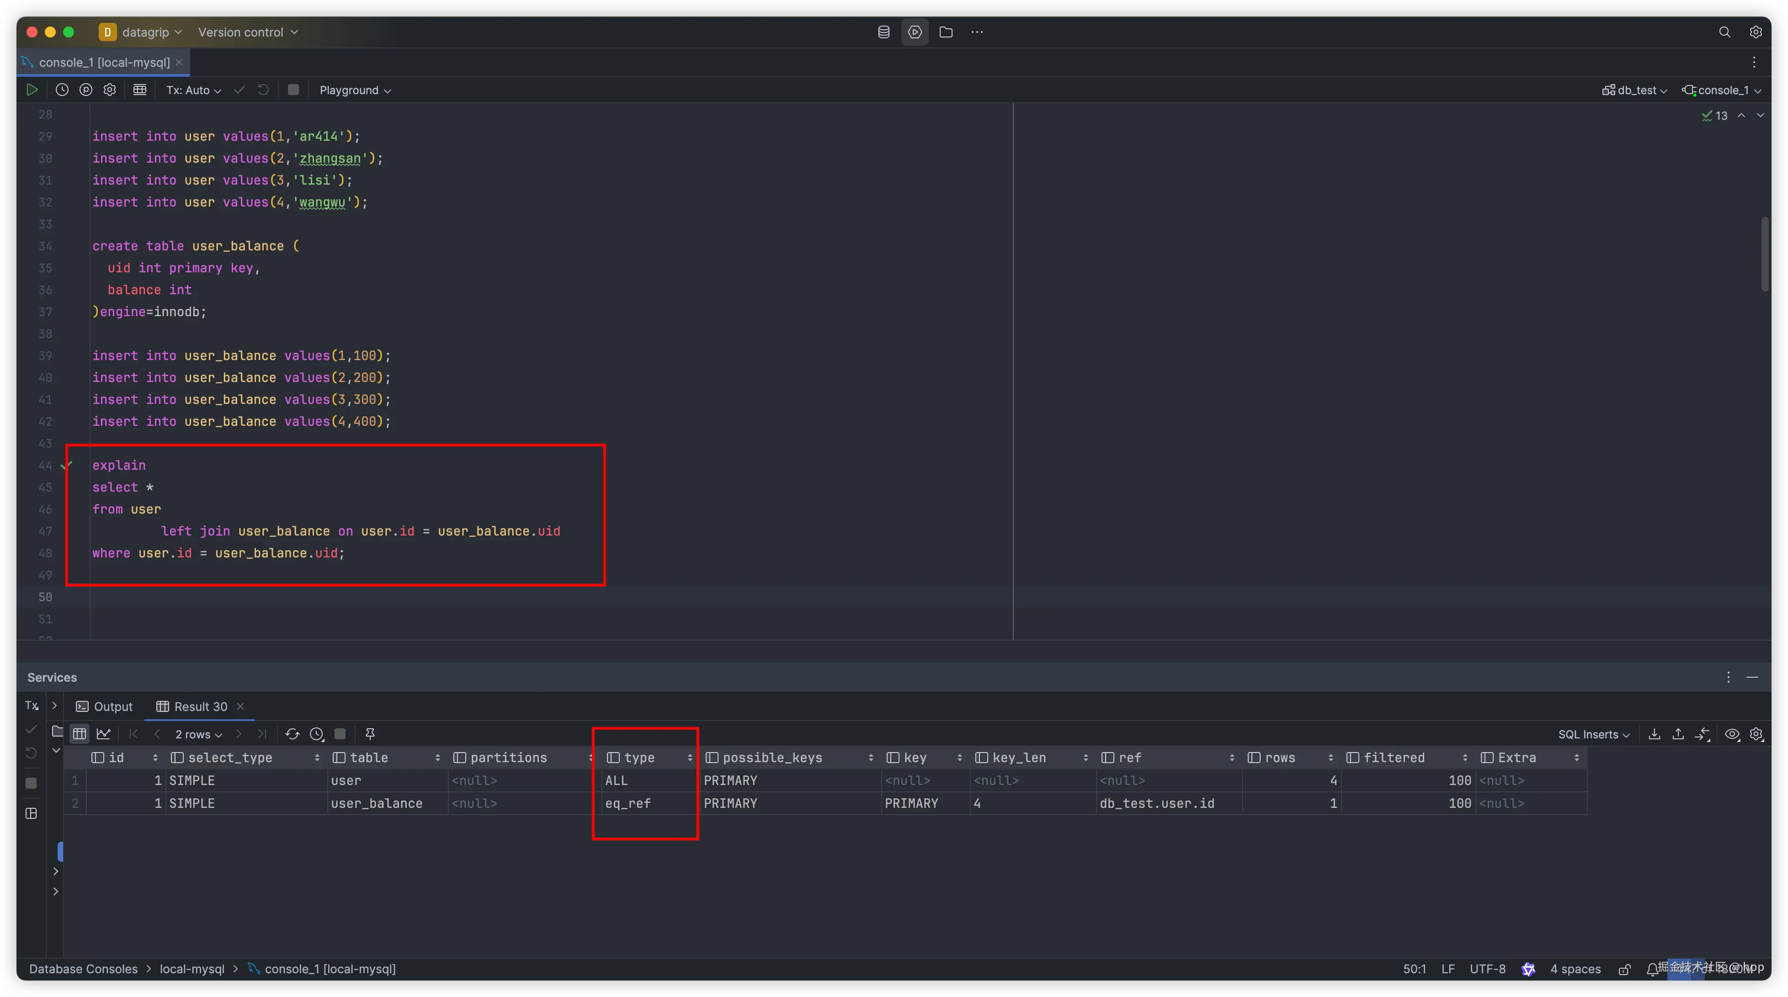Pin the Result 30 tab
The width and height of the screenshot is (1788, 997).
370,734
